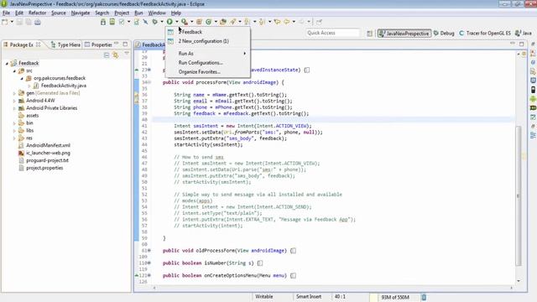Screen dimensions: 537x302
Task: Toggle Link with Editor in Package Explorer
Action: 116,55
